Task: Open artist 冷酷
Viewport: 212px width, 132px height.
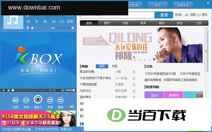Action: pyautogui.click(x=118, y=72)
